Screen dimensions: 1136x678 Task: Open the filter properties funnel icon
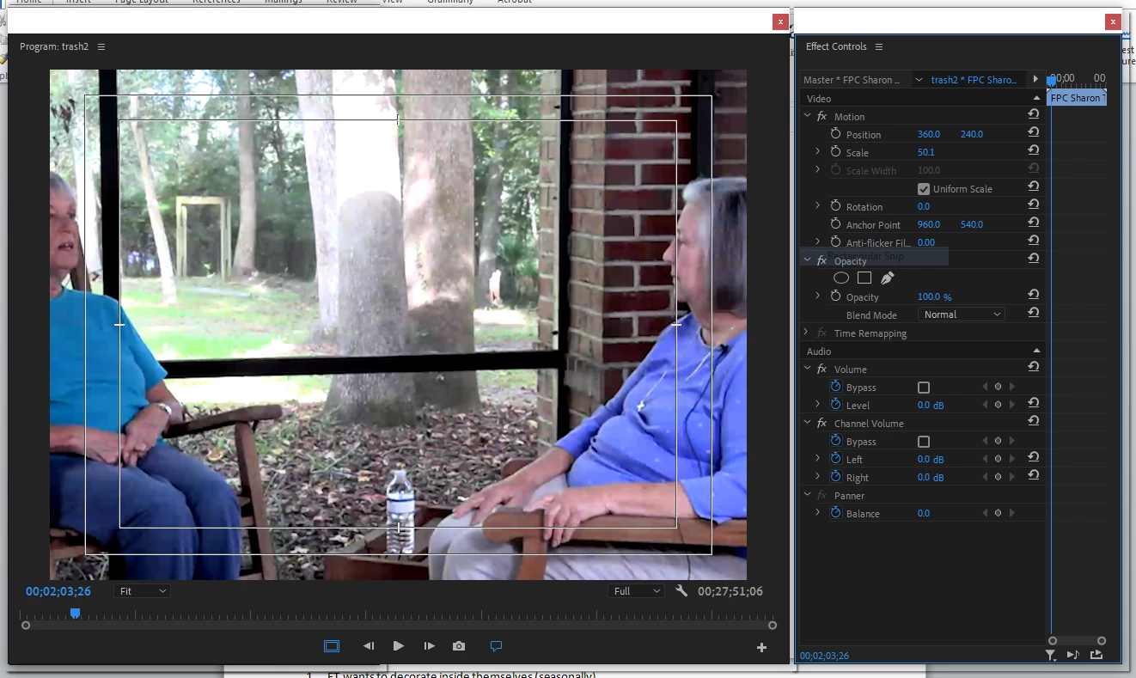(x=1050, y=655)
